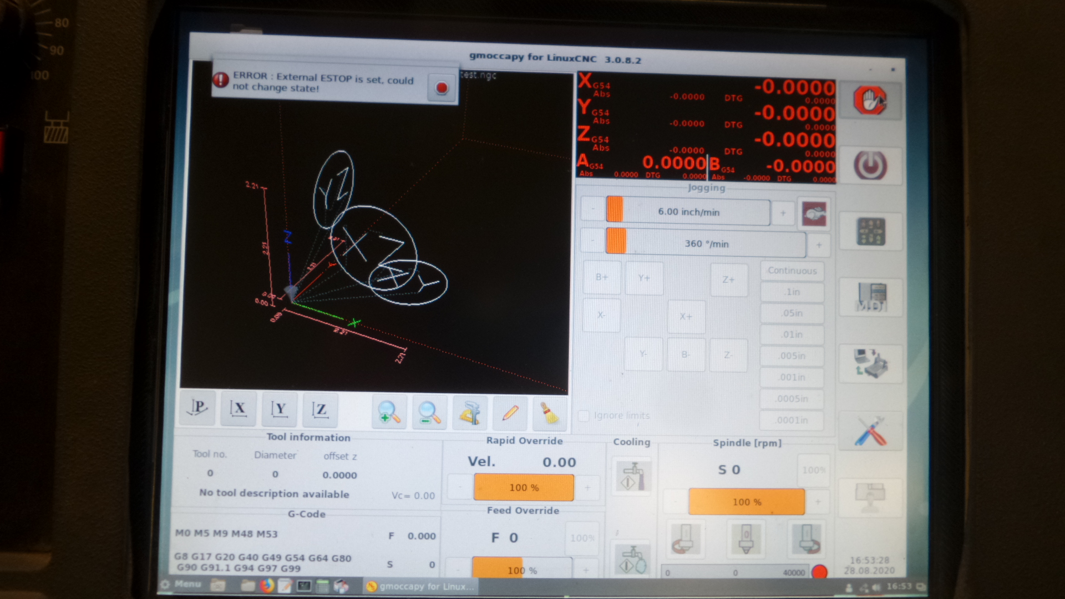Select Continuous jog increment
This screenshot has height=599, width=1065.
792,271
